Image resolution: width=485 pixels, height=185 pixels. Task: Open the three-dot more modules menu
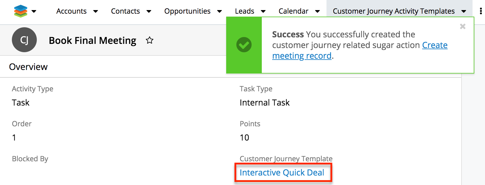click(481, 11)
